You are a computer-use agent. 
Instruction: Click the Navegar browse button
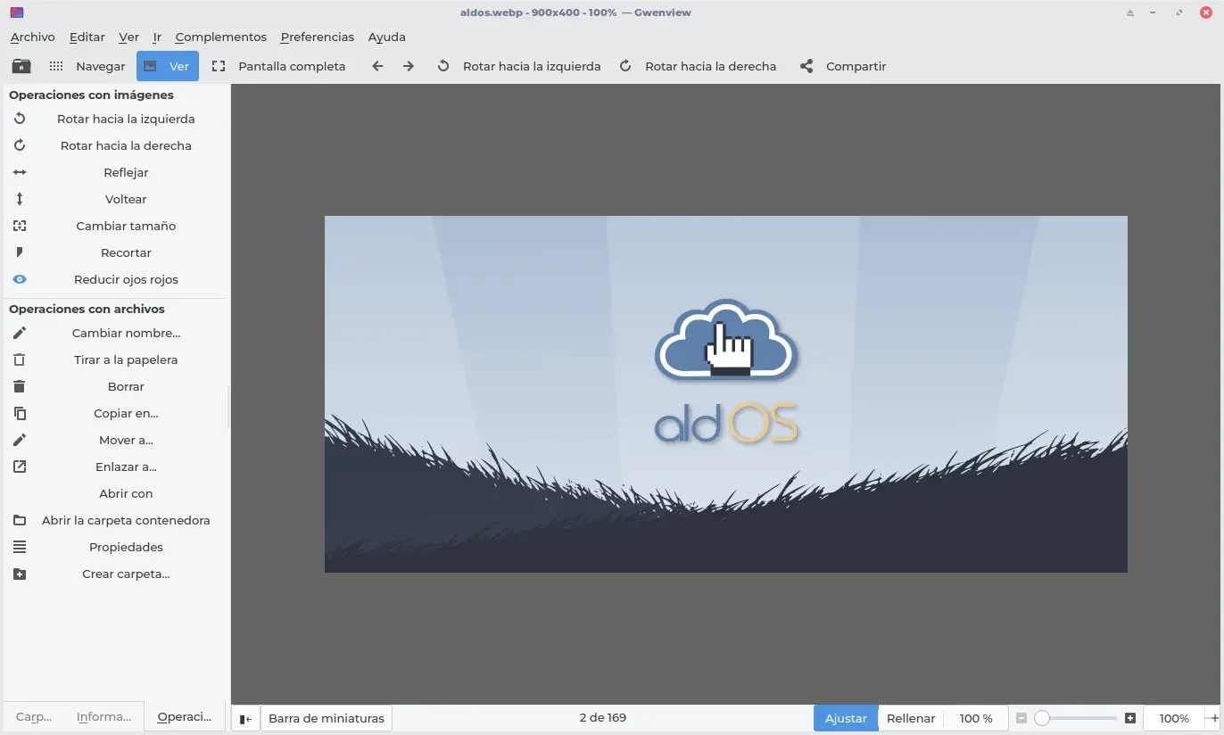tap(87, 66)
